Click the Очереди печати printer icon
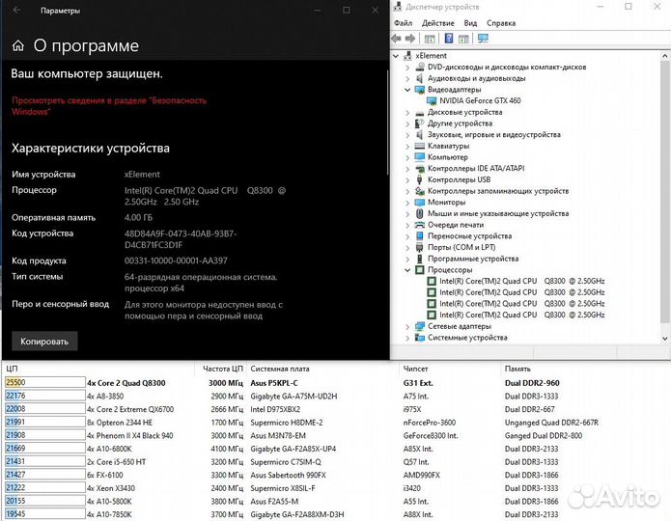The width and height of the screenshot is (671, 521). point(420,225)
